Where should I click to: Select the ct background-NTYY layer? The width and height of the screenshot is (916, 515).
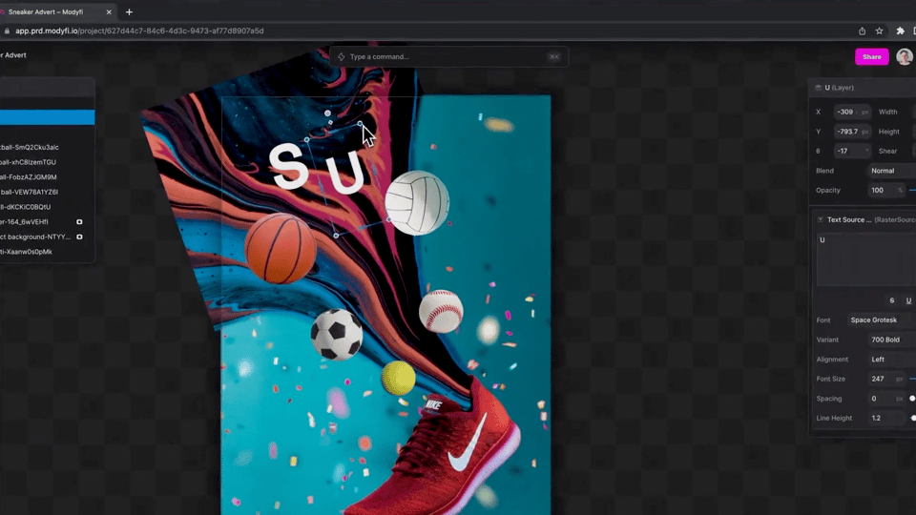pos(35,237)
